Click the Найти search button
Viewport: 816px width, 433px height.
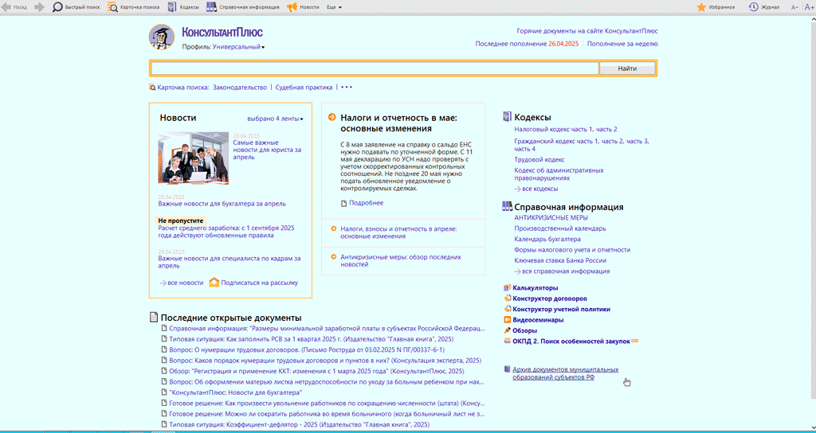(x=627, y=68)
